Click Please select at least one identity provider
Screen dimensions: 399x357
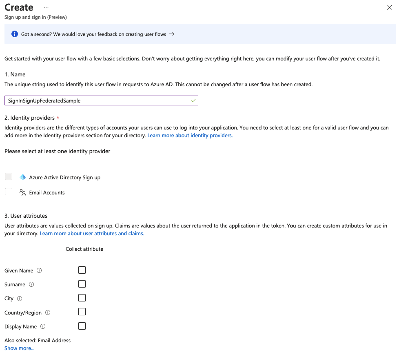(57, 152)
